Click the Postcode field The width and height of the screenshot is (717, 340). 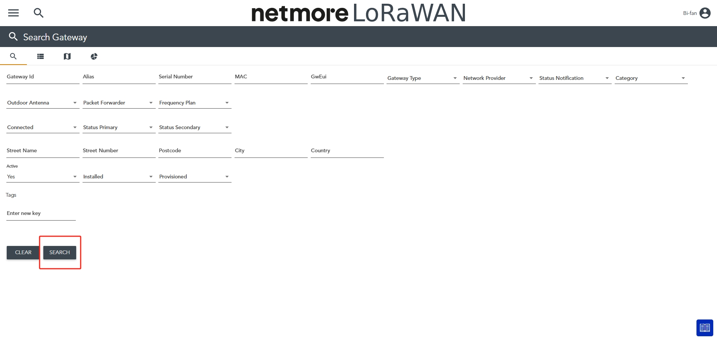(195, 151)
